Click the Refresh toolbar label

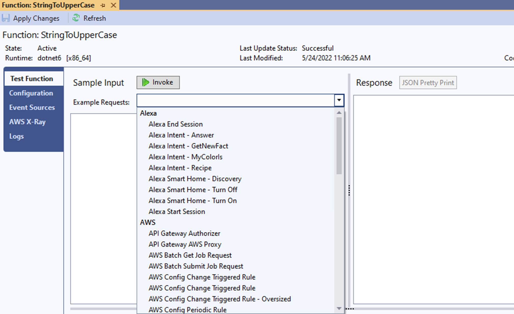pyautogui.click(x=94, y=18)
